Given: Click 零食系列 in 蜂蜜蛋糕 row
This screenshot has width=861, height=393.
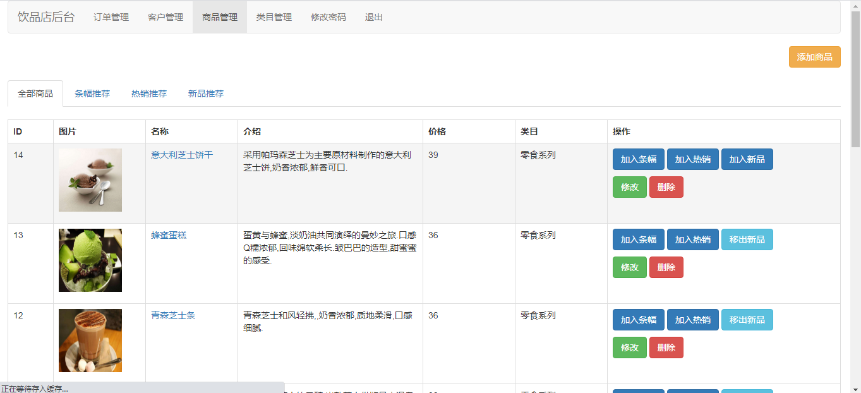Looking at the screenshot, I should [538, 235].
